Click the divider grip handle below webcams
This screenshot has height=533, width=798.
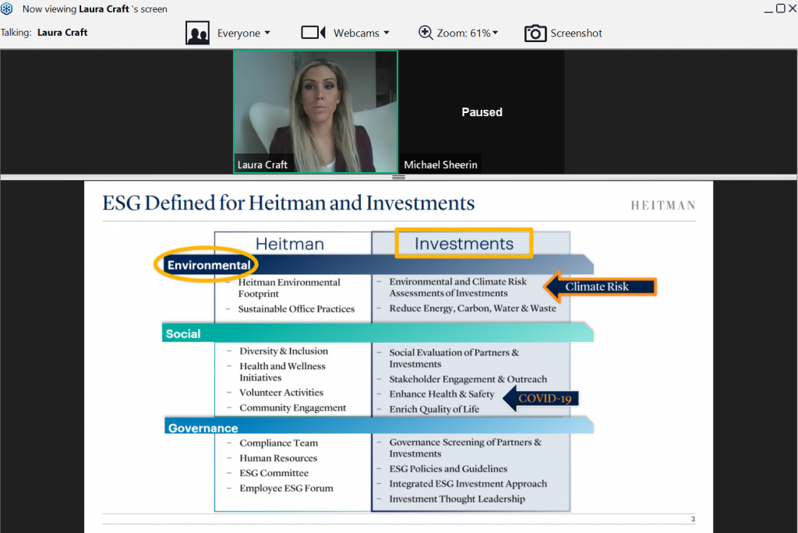(398, 177)
